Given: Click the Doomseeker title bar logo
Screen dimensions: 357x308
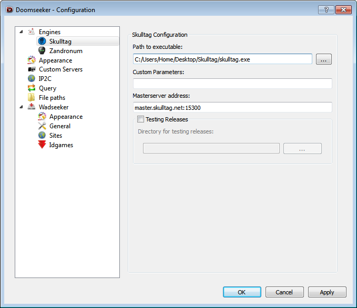Looking at the screenshot, I should 9,10.
